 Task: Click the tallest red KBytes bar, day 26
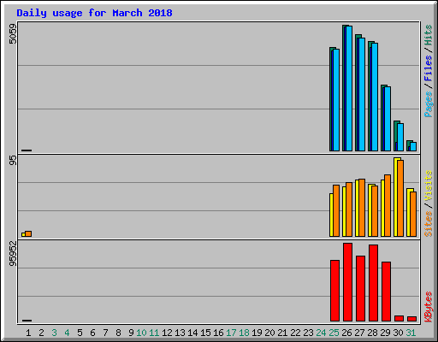(347, 282)
